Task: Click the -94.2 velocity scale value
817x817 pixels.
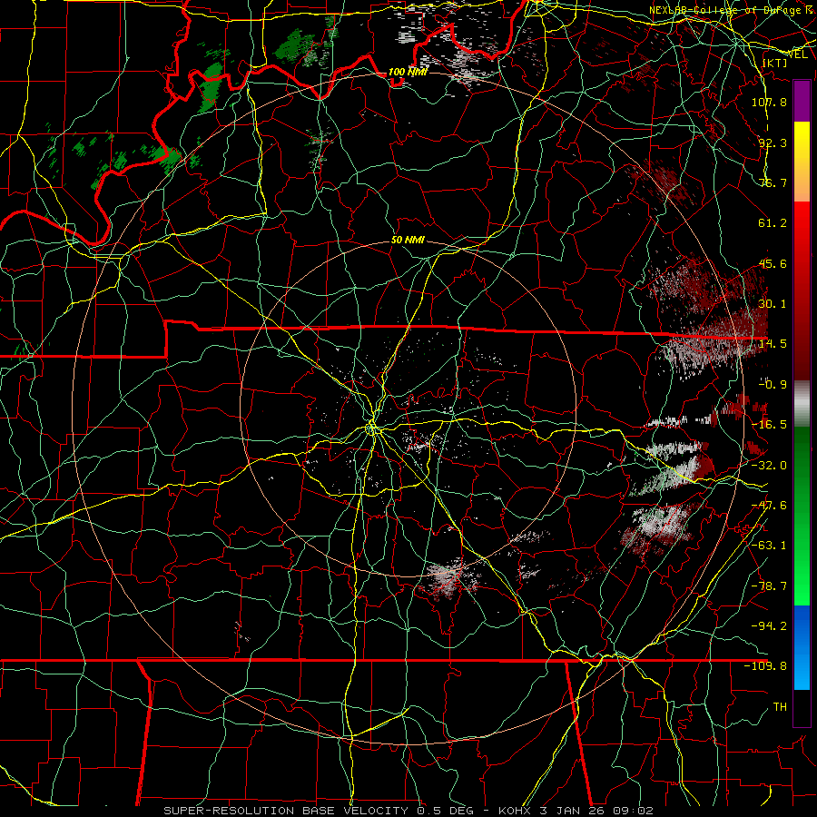Action: 769,626
